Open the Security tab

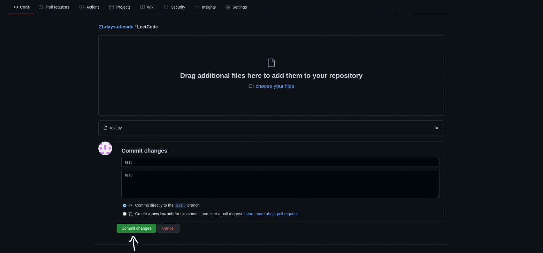(x=174, y=7)
